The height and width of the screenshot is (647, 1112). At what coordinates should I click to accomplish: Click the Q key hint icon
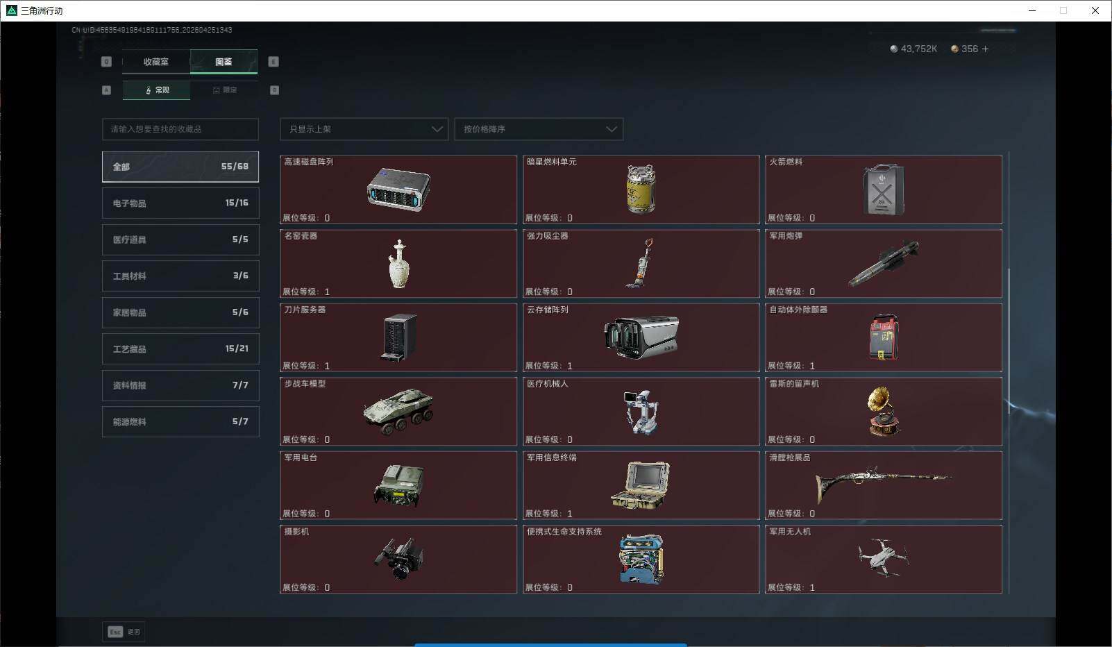click(106, 62)
